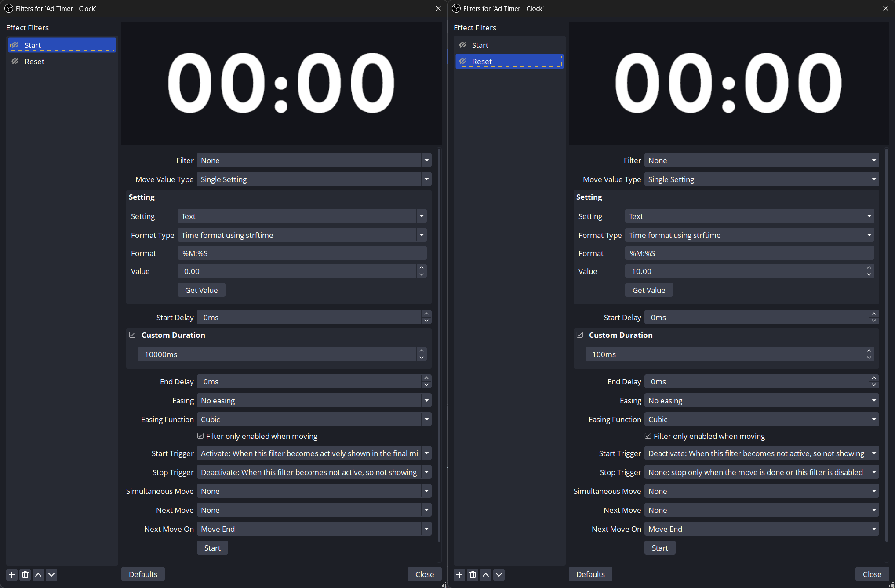Click trash icon in right window
895x588 pixels.
click(473, 574)
